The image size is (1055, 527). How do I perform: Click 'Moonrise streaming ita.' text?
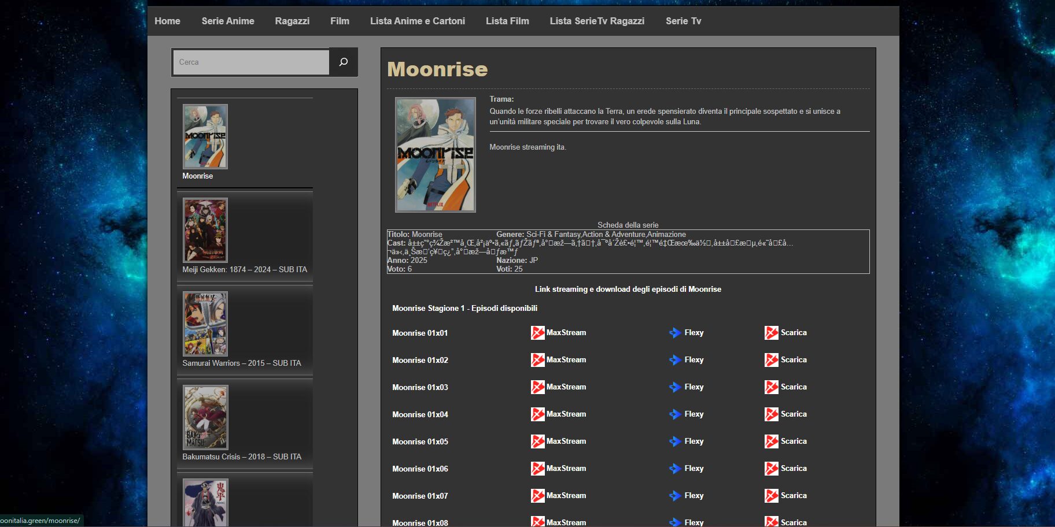(527, 147)
